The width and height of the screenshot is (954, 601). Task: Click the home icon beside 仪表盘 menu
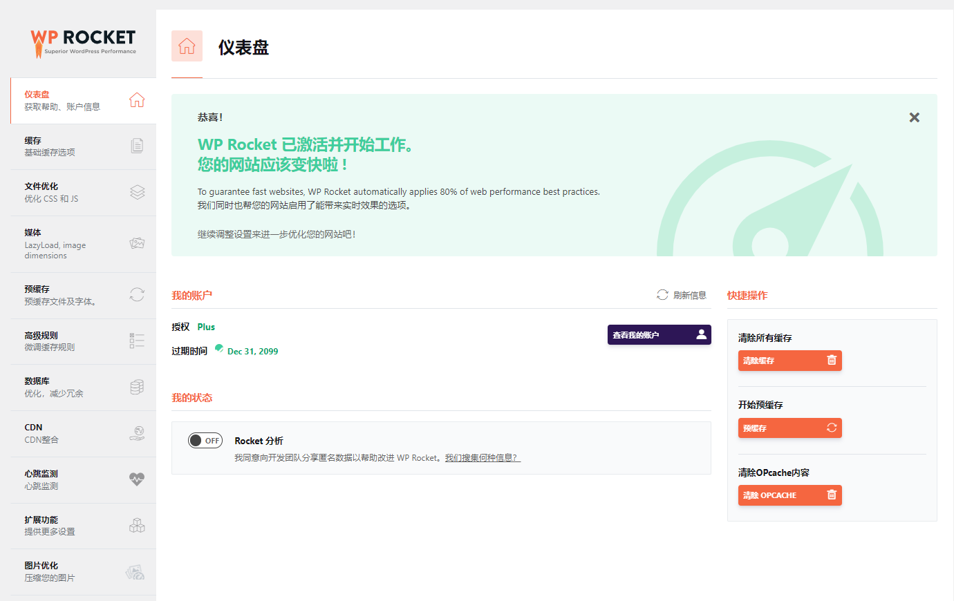137,100
